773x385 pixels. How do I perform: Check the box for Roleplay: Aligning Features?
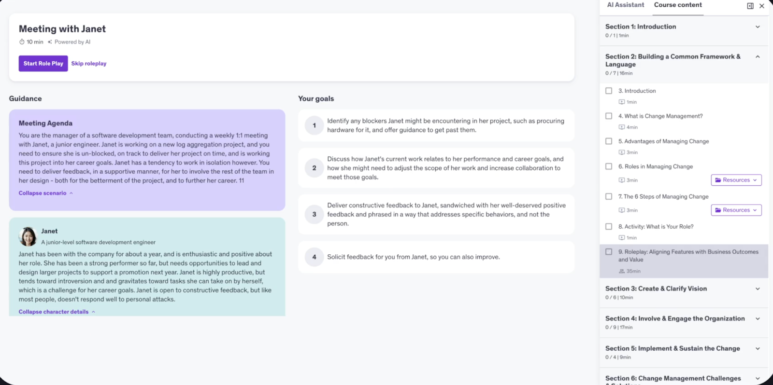click(x=608, y=251)
